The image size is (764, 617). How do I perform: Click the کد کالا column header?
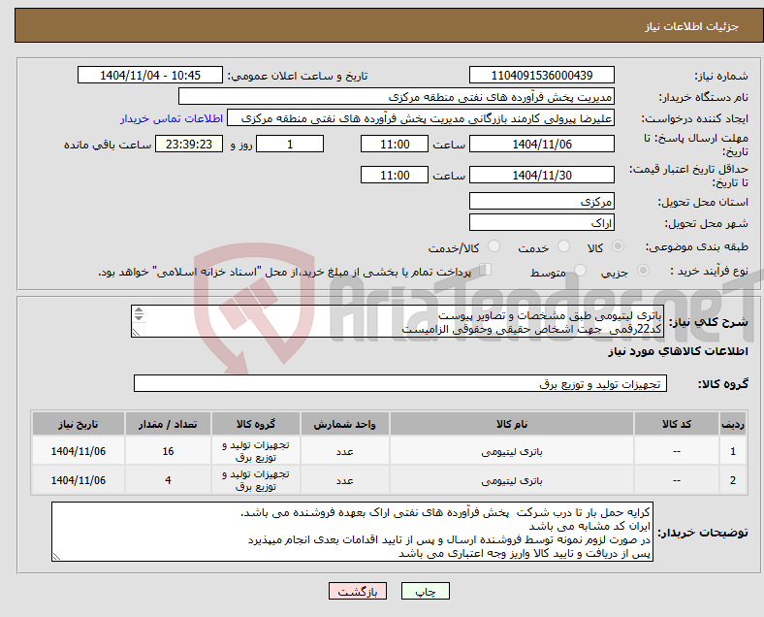click(677, 424)
